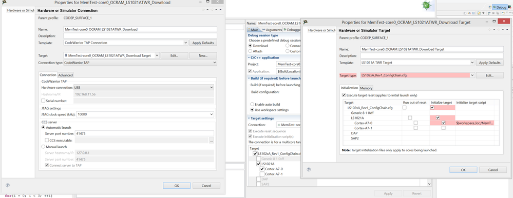Select Hardware or Simulator Connection tree item
This screenshot has height=198, width=513.
(21, 10)
